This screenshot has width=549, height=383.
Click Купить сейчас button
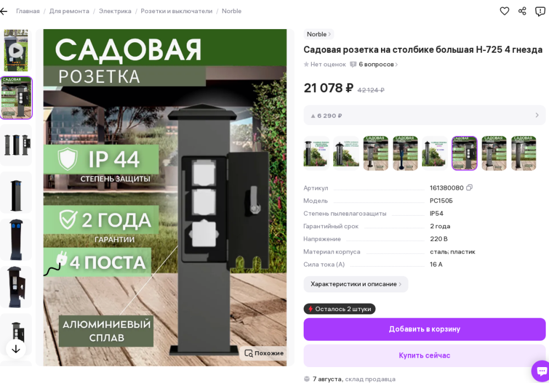[424, 356]
